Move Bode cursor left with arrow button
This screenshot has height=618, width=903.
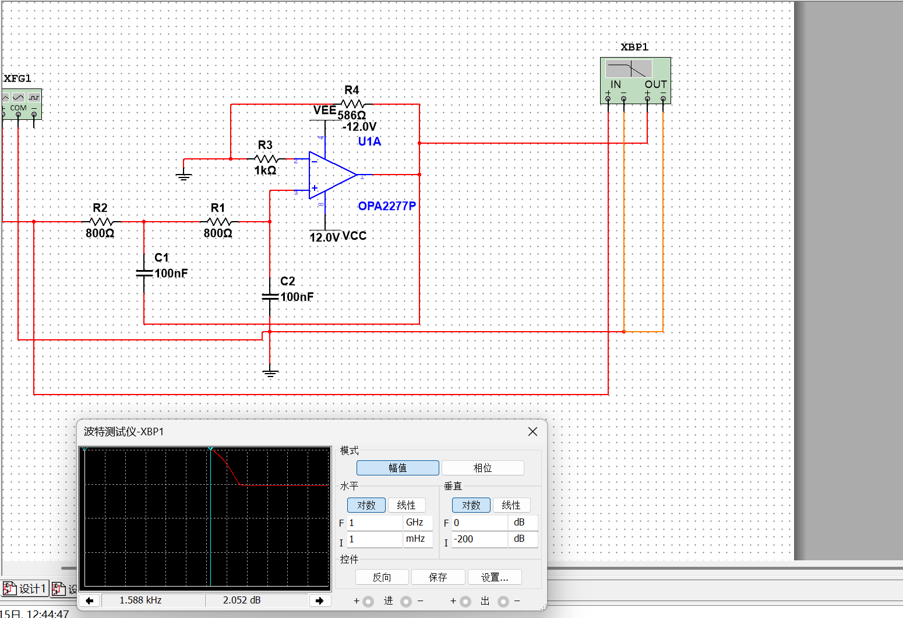89,601
